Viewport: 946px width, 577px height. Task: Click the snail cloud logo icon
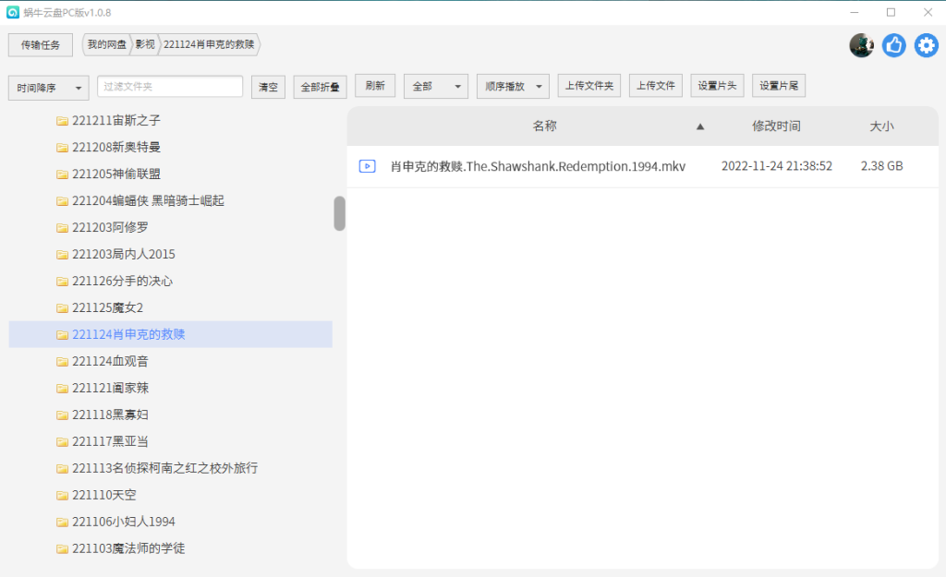click(x=11, y=12)
